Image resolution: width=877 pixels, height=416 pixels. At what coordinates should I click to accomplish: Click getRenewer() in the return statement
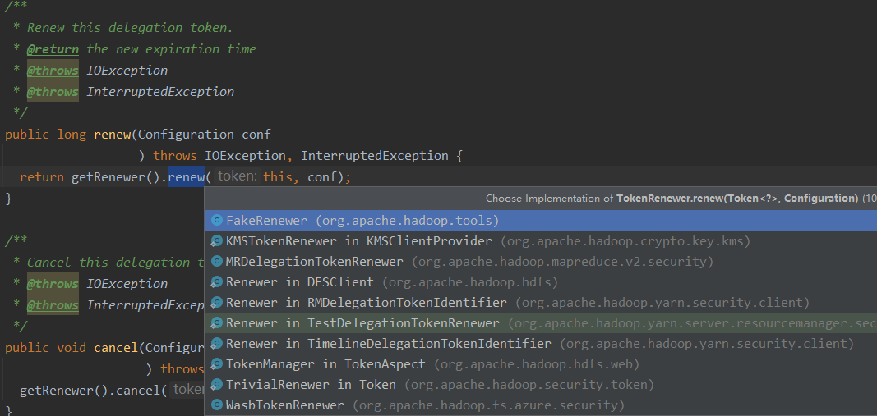coord(116,177)
